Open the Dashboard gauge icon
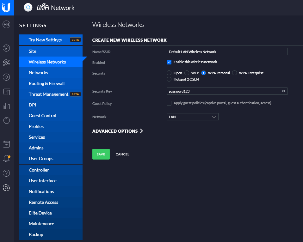Image resolution: width=303 pixels, height=242 pixels. click(x=6, y=48)
